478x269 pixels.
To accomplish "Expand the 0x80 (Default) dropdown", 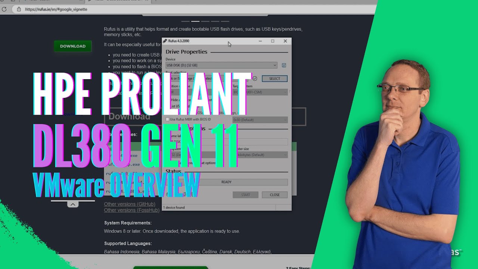I will pos(260,120).
